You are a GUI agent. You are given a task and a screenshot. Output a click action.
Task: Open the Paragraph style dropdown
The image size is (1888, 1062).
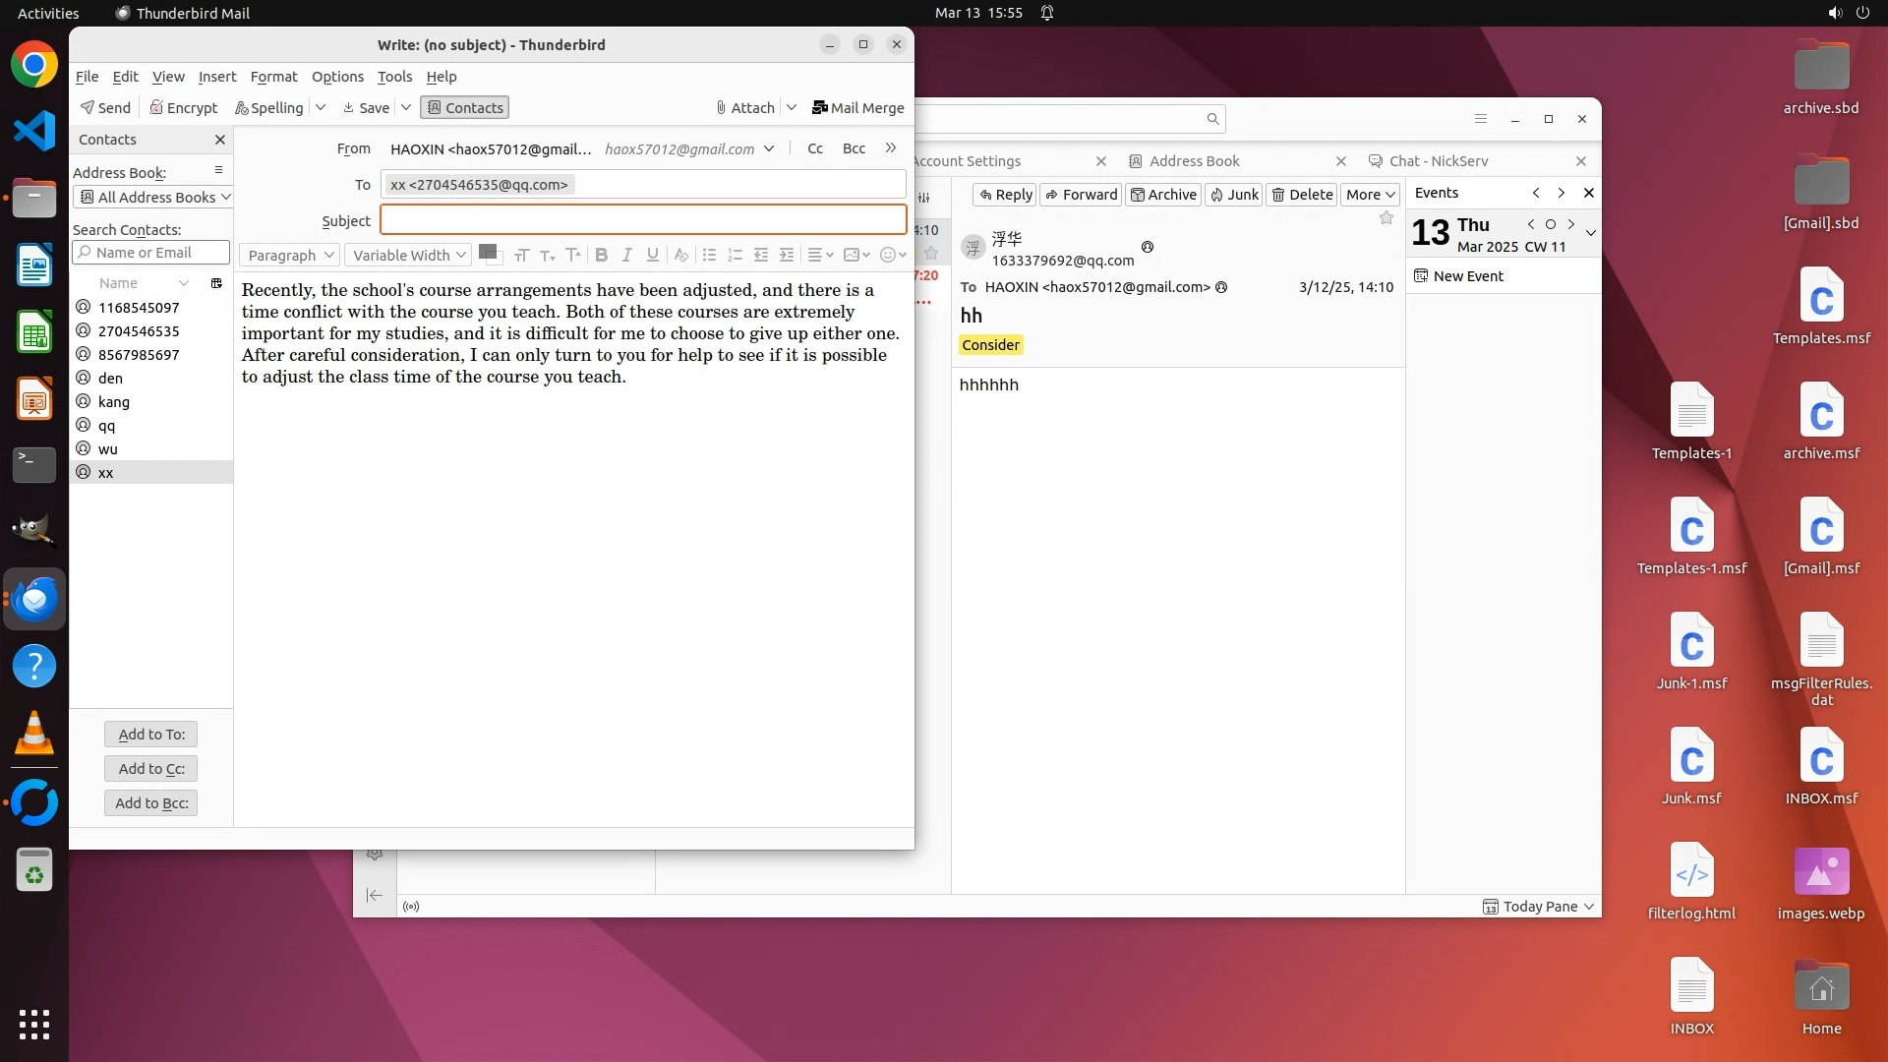click(x=290, y=255)
